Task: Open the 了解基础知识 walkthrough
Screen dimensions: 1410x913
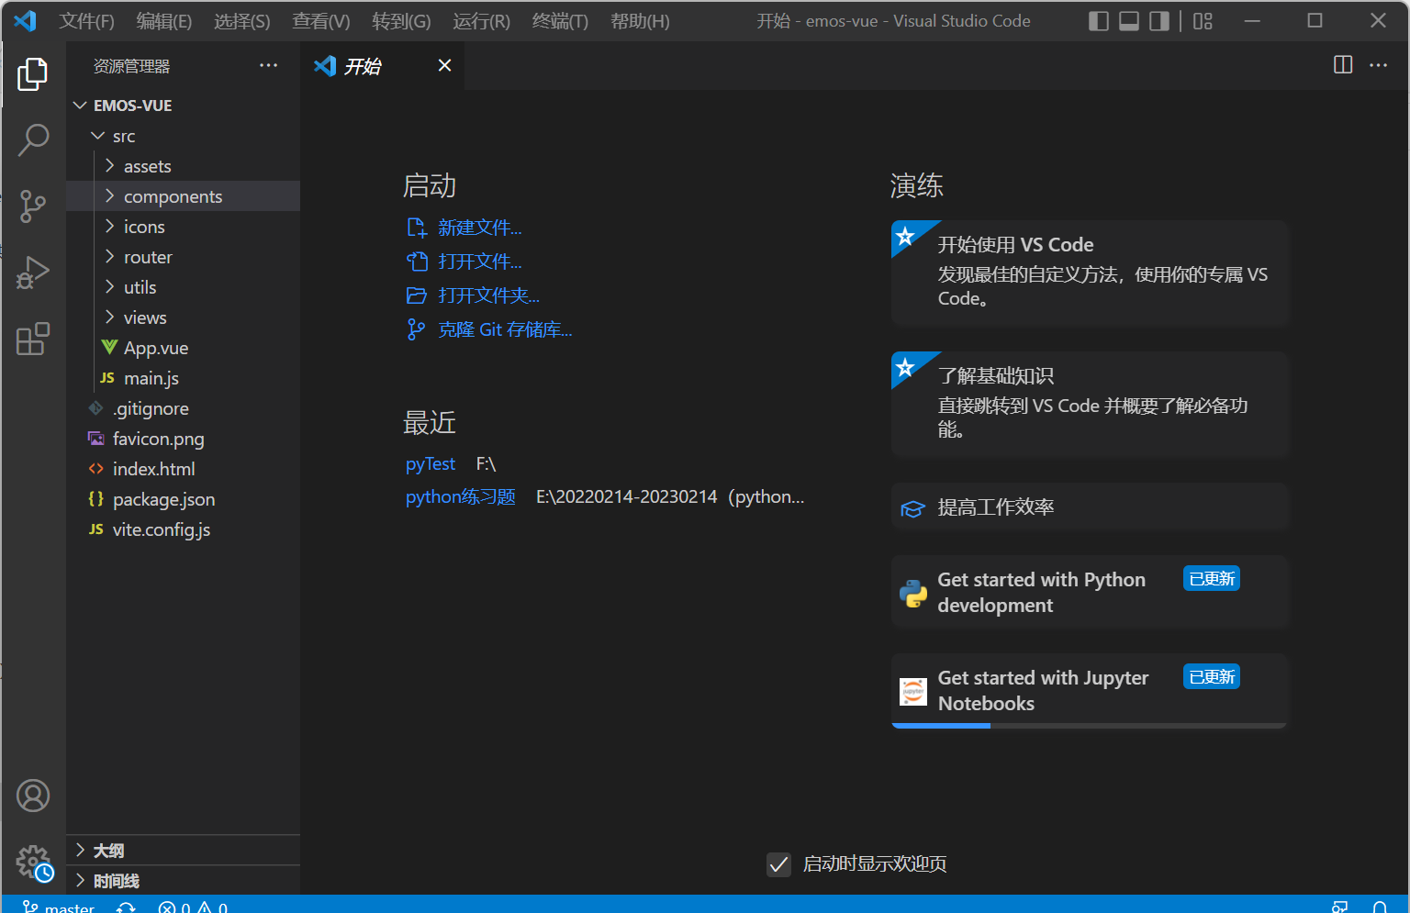Action: pos(1090,404)
